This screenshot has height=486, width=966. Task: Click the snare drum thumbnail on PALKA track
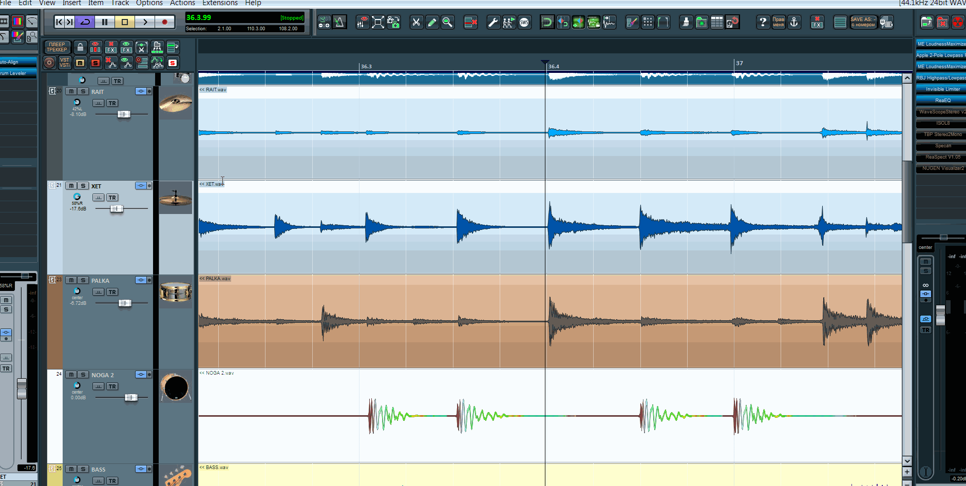click(175, 292)
